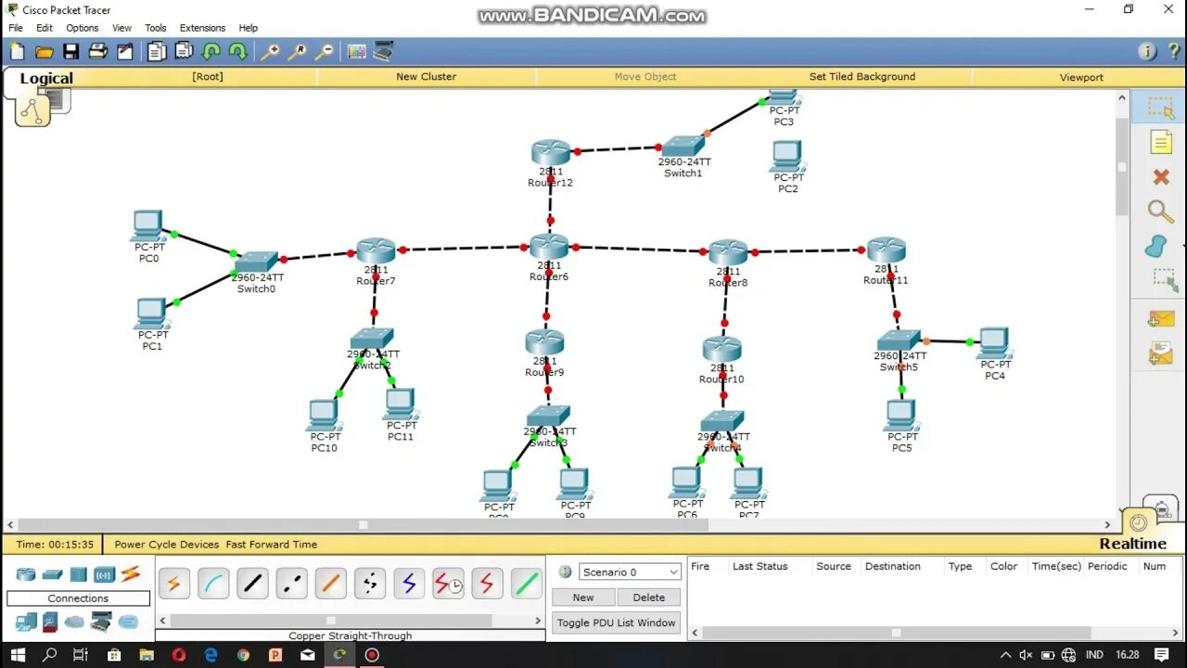
Task: Select the Inspect magnifier tool
Action: click(1161, 212)
